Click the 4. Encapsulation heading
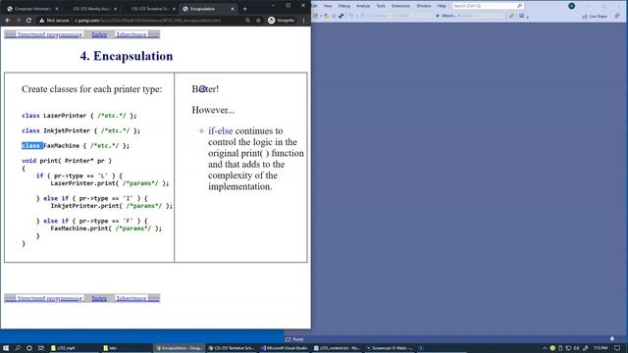 tap(127, 56)
